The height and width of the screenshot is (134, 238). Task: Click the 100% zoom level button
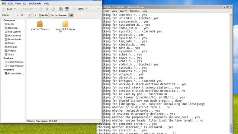tap(80, 9)
